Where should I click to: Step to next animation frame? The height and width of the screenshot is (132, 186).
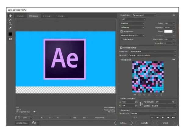168,117
